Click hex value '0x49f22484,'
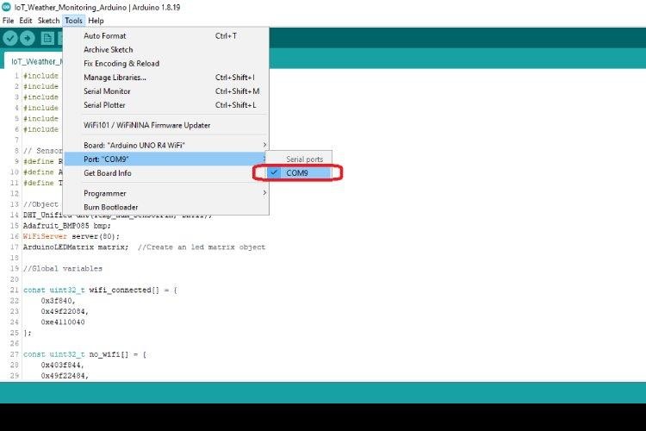This screenshot has width=646, height=431. (x=65, y=376)
